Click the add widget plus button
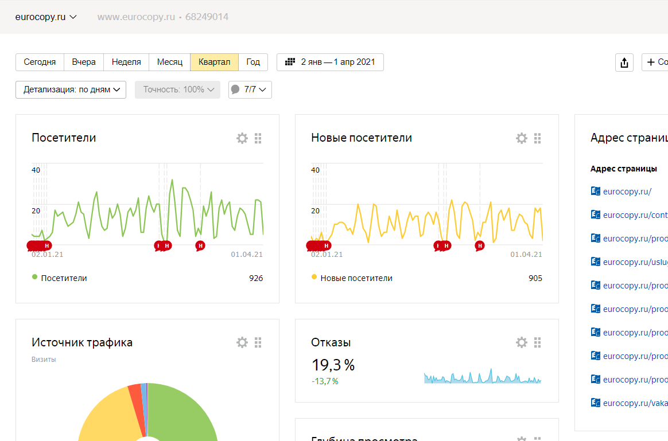668x441 pixels. (x=655, y=62)
